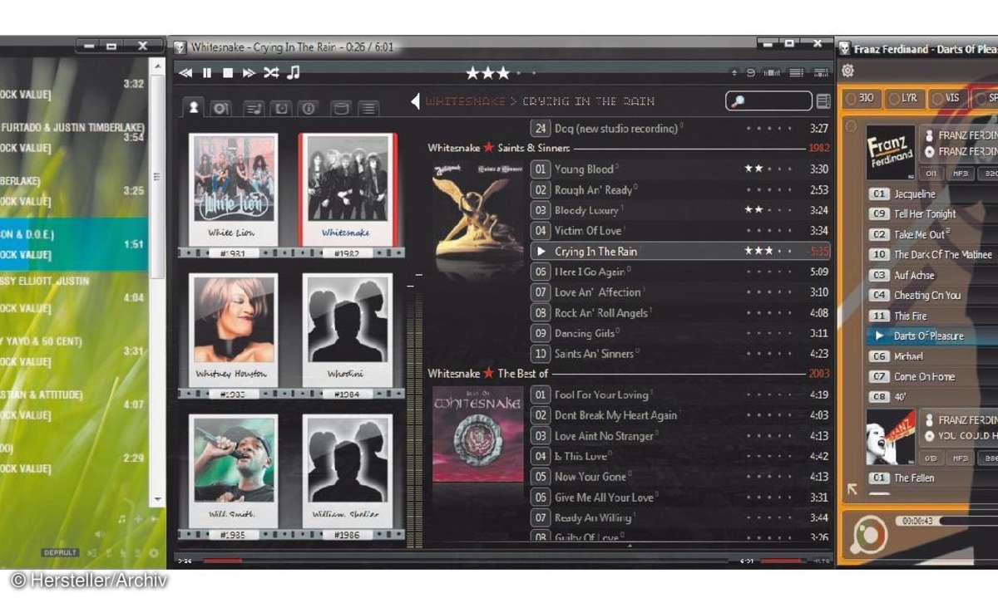The width and height of the screenshot is (998, 598).
Task: Select track 10 Saints An' Sinners
Action: 679,354
